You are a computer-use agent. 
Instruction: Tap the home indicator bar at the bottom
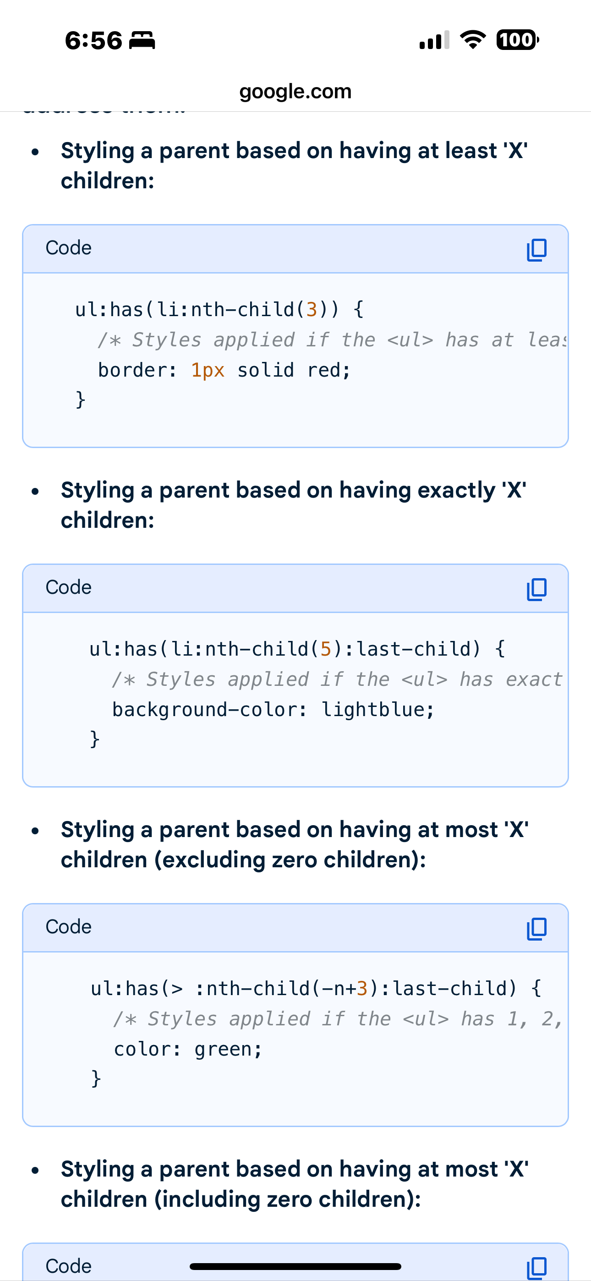[x=295, y=1266]
